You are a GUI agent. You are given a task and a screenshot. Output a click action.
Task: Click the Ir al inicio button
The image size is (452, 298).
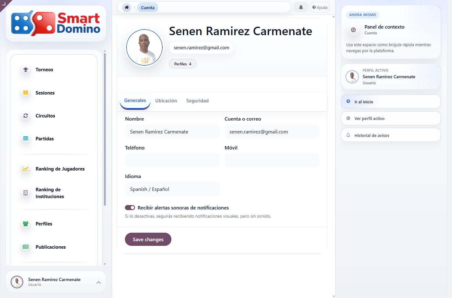[391, 101]
